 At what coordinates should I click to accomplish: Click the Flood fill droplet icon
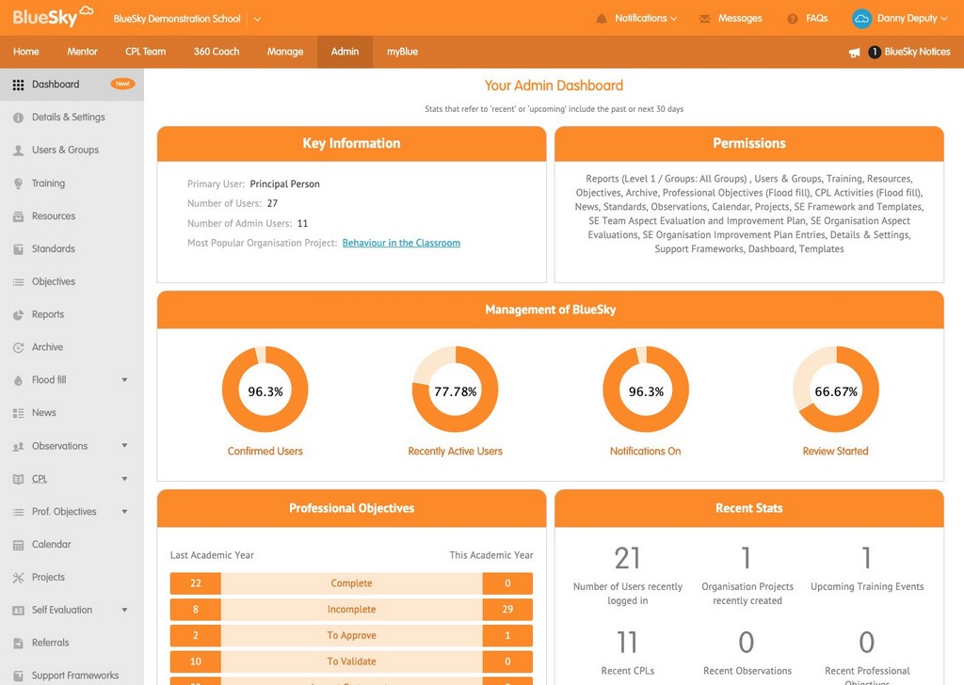[x=19, y=380]
